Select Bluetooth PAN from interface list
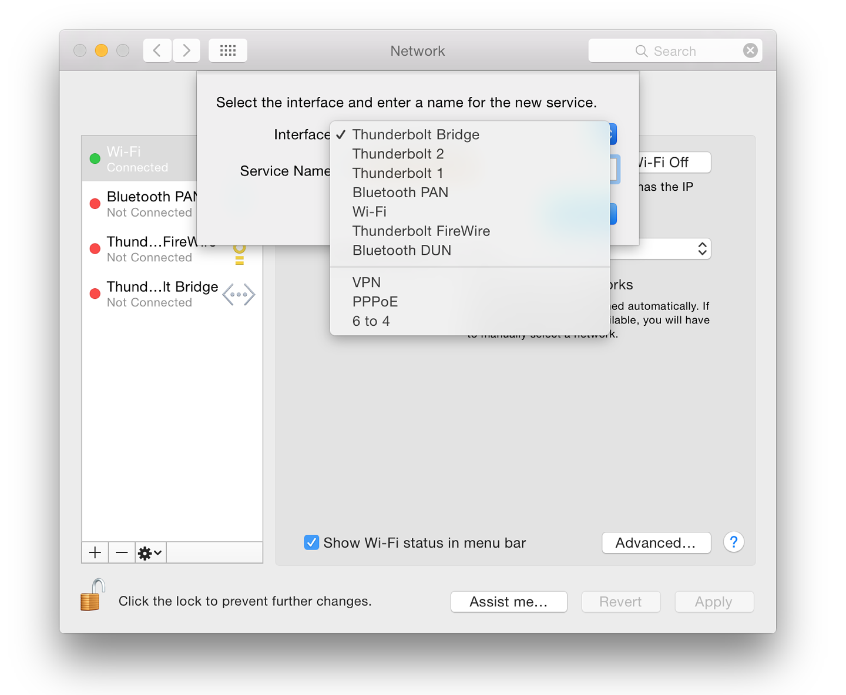The height and width of the screenshot is (695, 846). [470, 193]
